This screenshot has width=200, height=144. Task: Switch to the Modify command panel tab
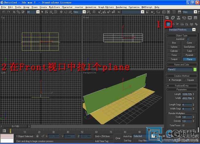[x=173, y=18]
